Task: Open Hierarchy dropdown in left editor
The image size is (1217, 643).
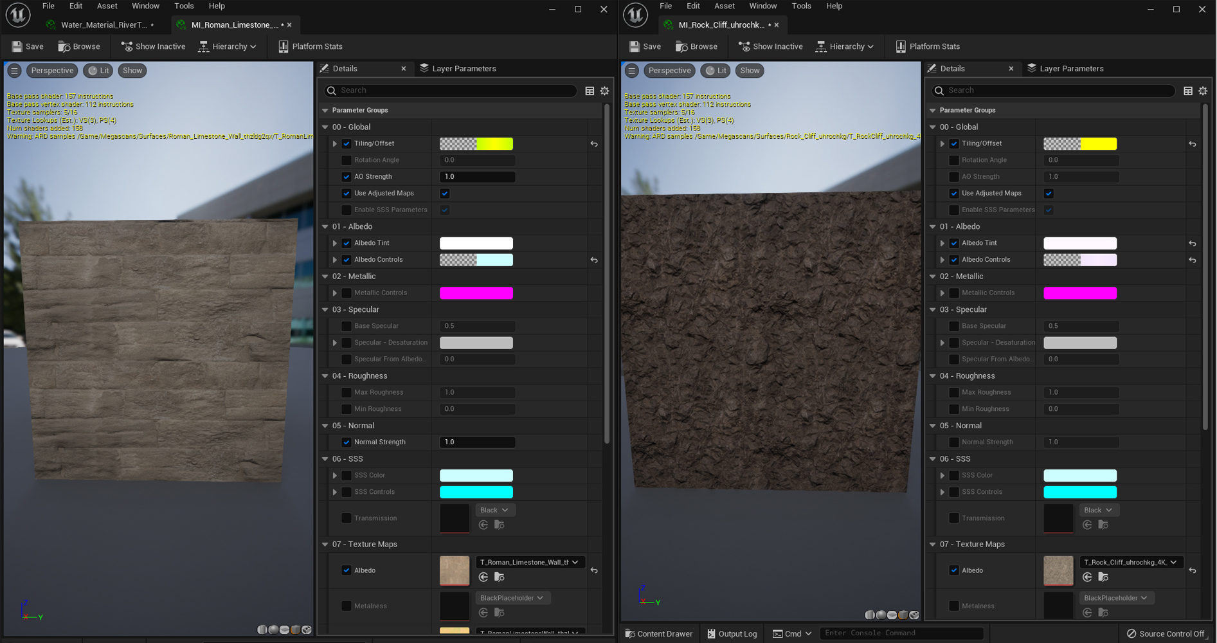Action: (228, 46)
